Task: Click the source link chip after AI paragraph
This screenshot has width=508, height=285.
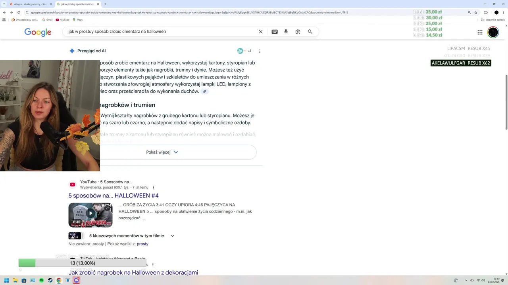Action: (x=204, y=91)
